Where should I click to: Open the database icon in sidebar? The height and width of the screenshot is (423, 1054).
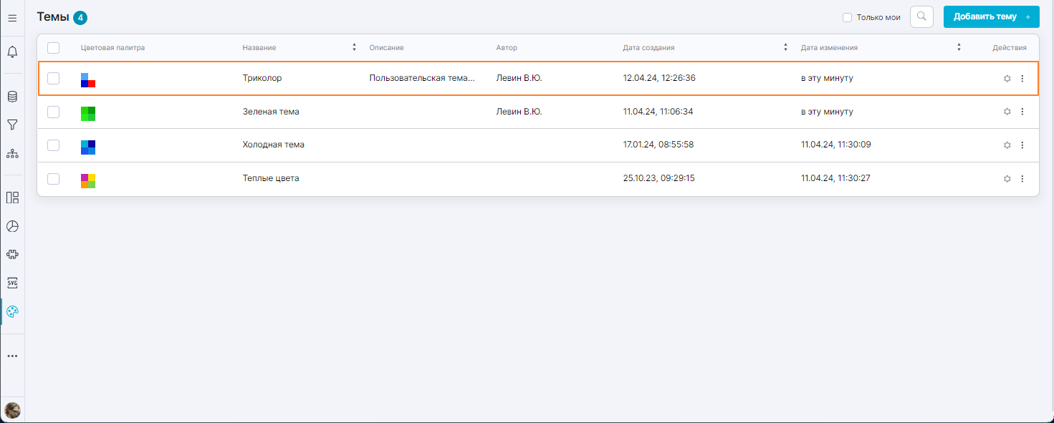tap(12, 96)
